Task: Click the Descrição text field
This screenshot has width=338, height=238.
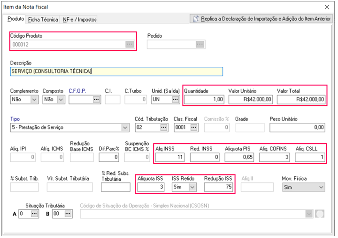Action: pos(116,71)
